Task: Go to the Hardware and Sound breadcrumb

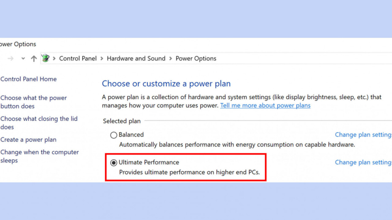Action: click(136, 59)
